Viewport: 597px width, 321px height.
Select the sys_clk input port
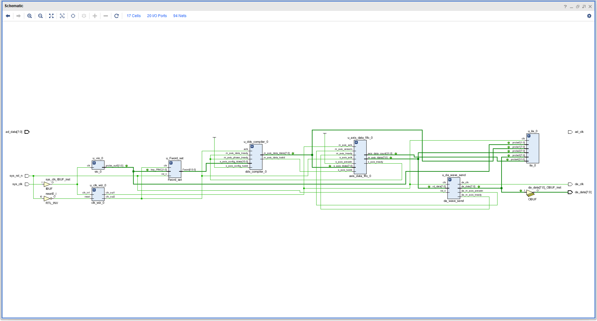(x=27, y=184)
